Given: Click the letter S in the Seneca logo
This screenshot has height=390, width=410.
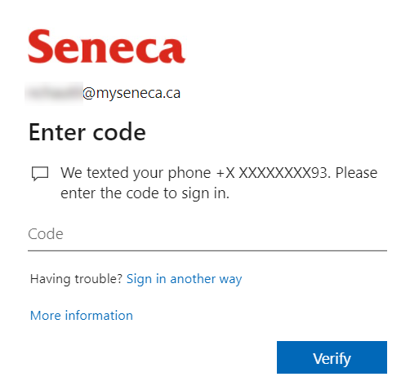Looking at the screenshot, I should pos(40,47).
